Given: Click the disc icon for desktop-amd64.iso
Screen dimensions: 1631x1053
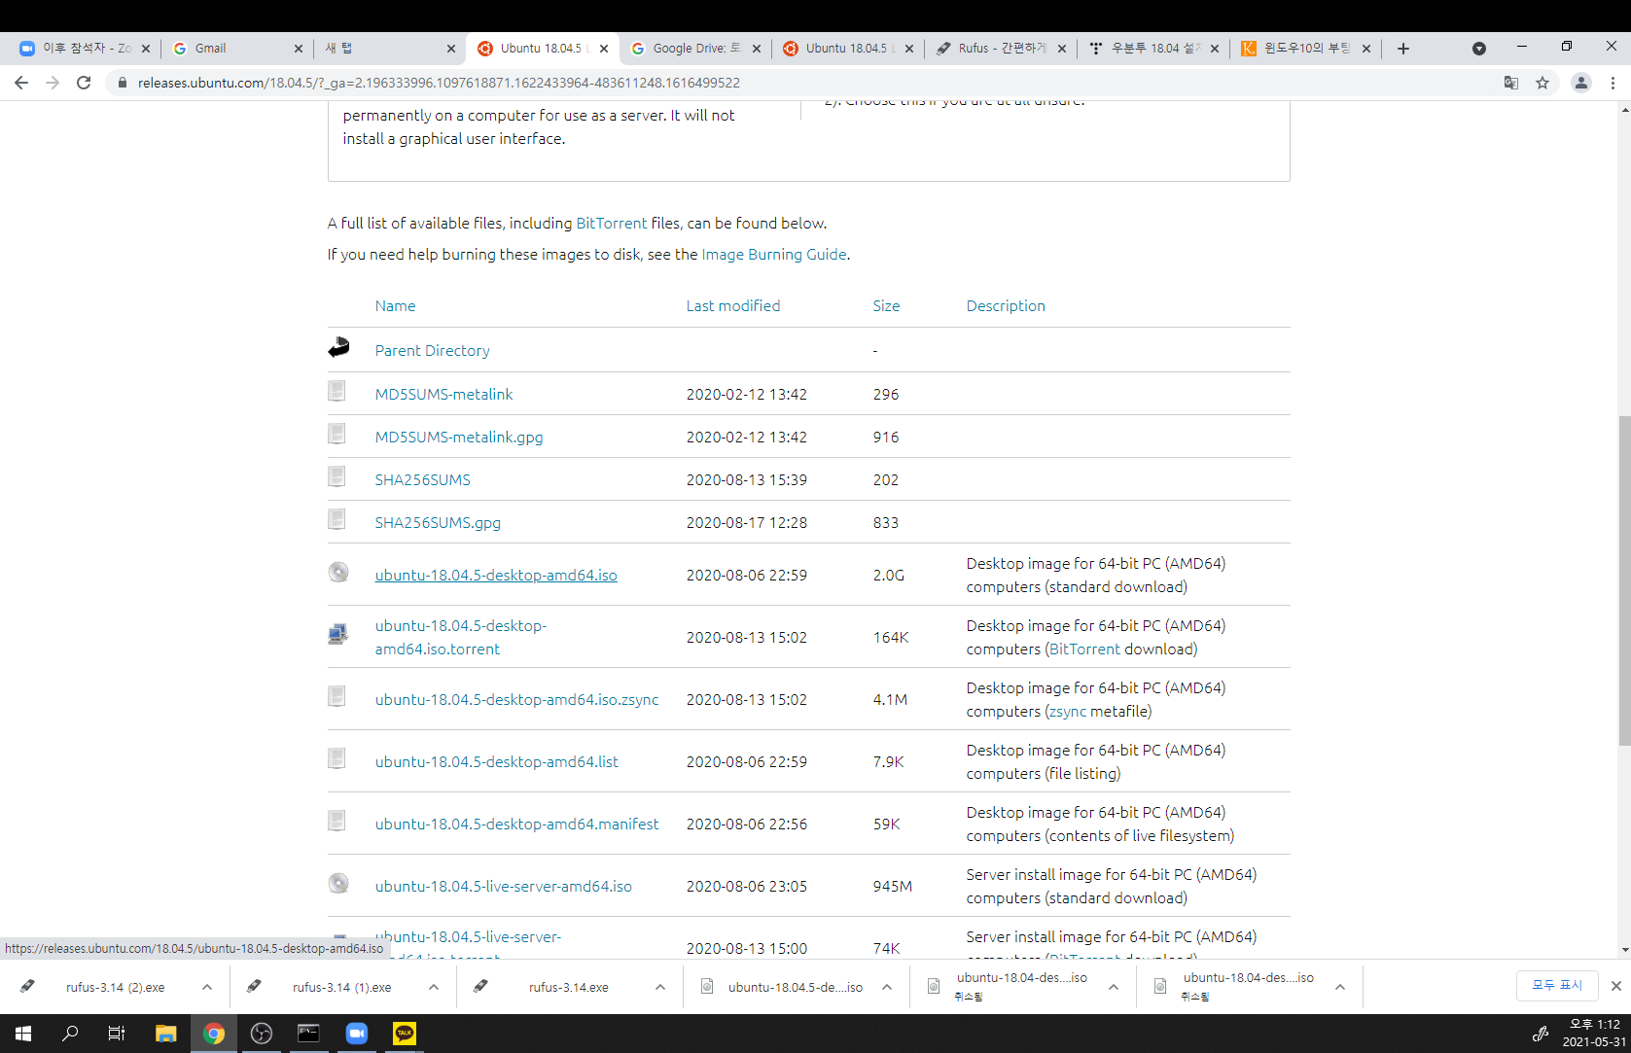Looking at the screenshot, I should (x=338, y=572).
